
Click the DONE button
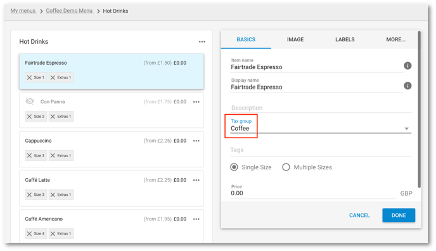pyautogui.click(x=399, y=216)
